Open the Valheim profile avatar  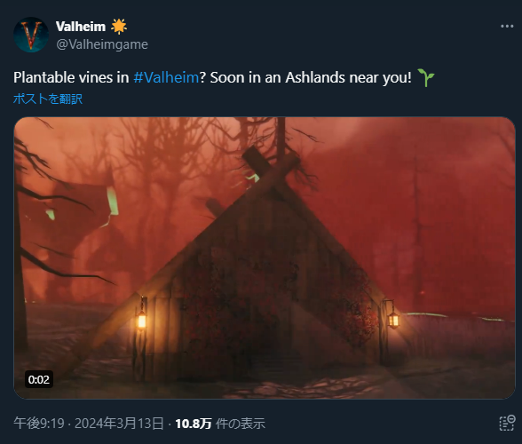[x=31, y=35]
